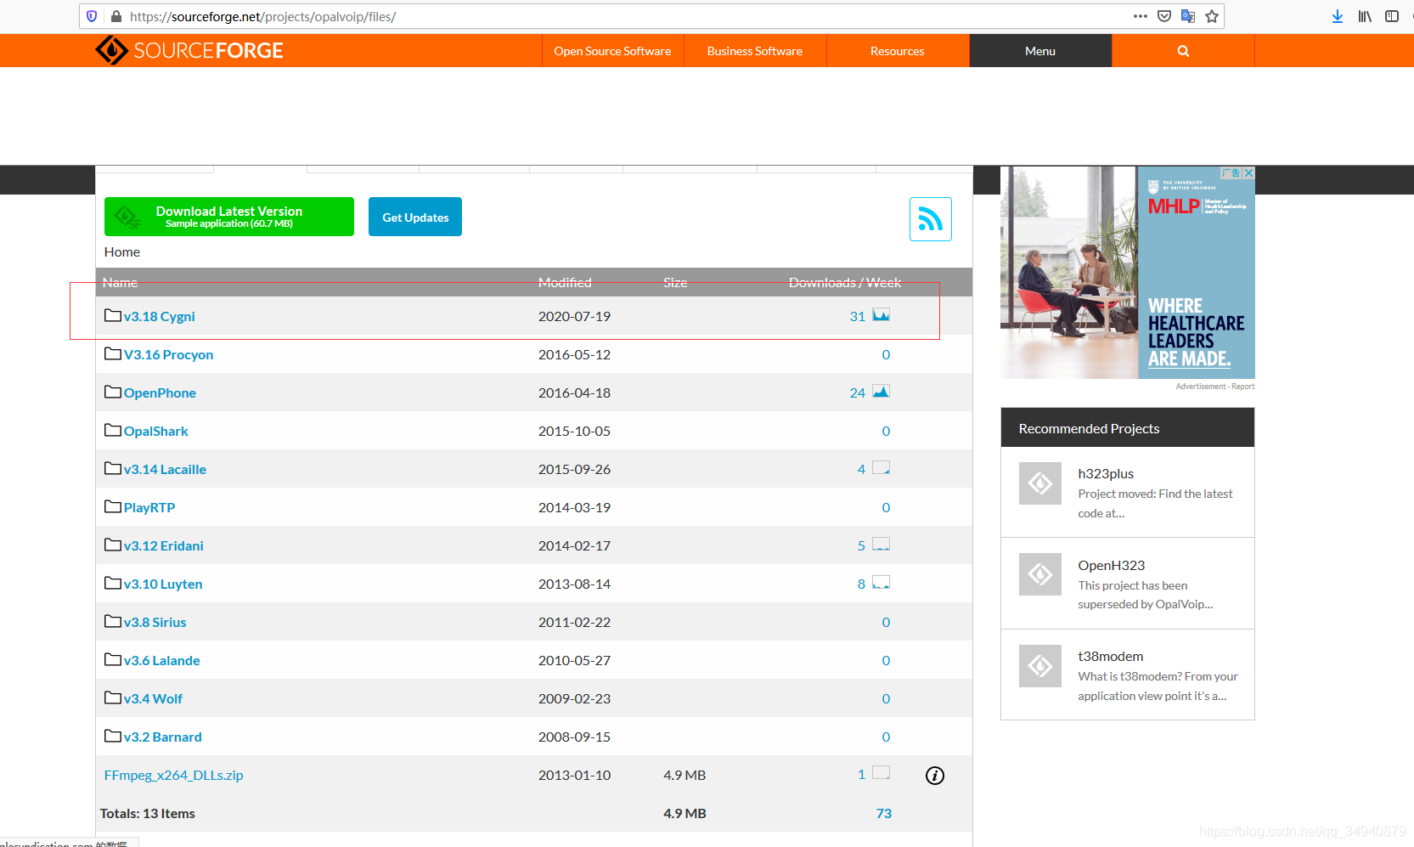Viewport: 1414px width, 847px height.
Task: Open the v3.12 Eridani folder link
Action: pos(164,545)
